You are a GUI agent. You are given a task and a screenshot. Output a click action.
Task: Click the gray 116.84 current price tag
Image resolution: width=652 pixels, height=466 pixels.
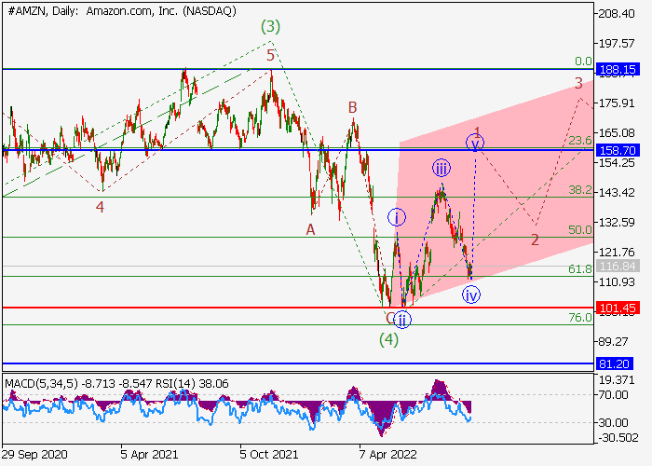[616, 266]
